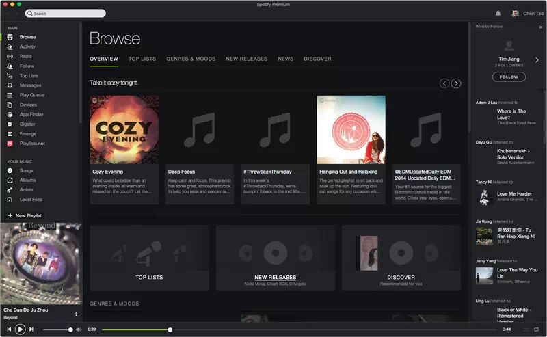Adjust the volume slider
Image resolution: width=547 pixels, height=337 pixels.
57,329
